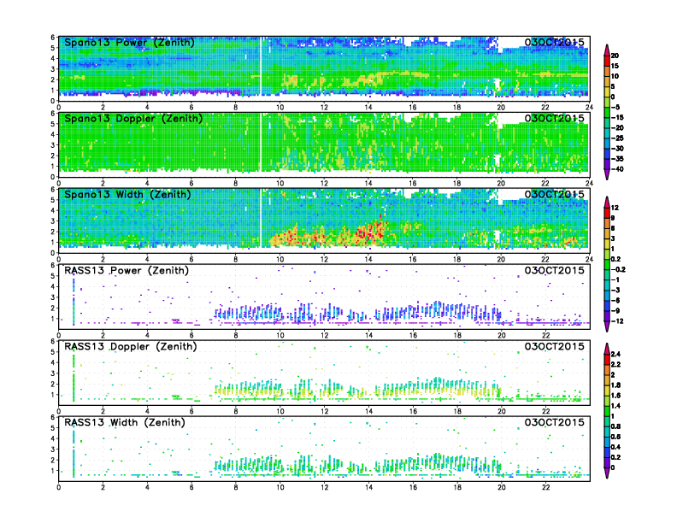Click the -0.2 label on the middle colorbar
Image resolution: width=677 pixels, height=523 pixels.
(618, 269)
